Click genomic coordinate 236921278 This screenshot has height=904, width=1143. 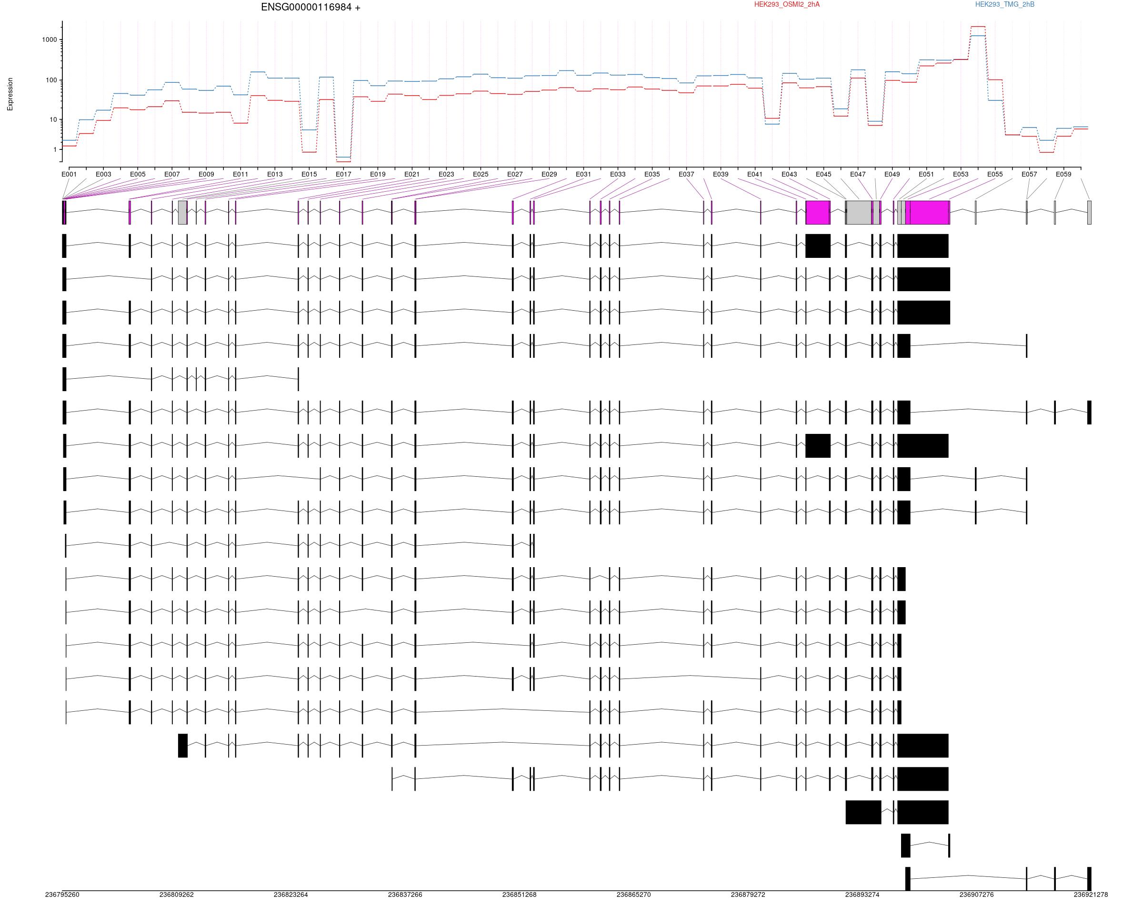[x=1091, y=894]
